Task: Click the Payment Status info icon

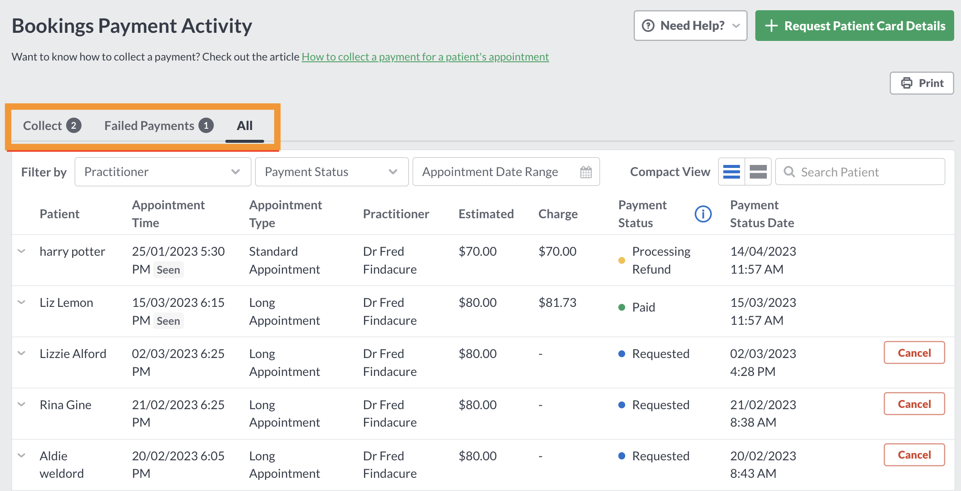Action: pyautogui.click(x=703, y=214)
